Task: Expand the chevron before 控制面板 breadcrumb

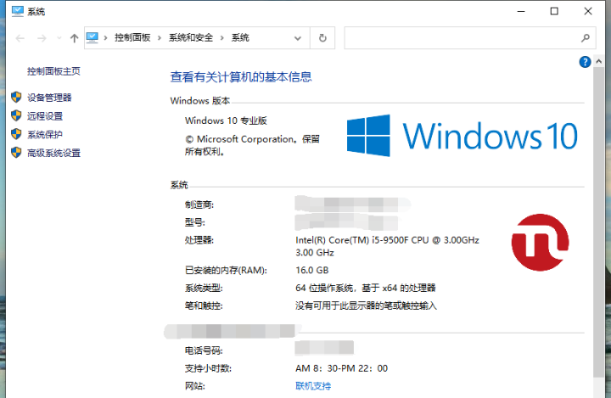Action: pos(105,38)
